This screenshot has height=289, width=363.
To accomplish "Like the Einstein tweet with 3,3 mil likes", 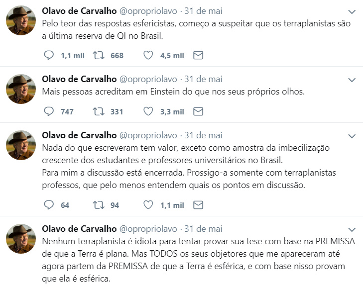I will (x=148, y=111).
